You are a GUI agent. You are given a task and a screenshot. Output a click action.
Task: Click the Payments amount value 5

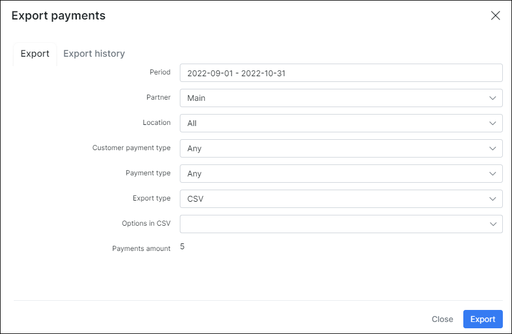click(x=182, y=247)
